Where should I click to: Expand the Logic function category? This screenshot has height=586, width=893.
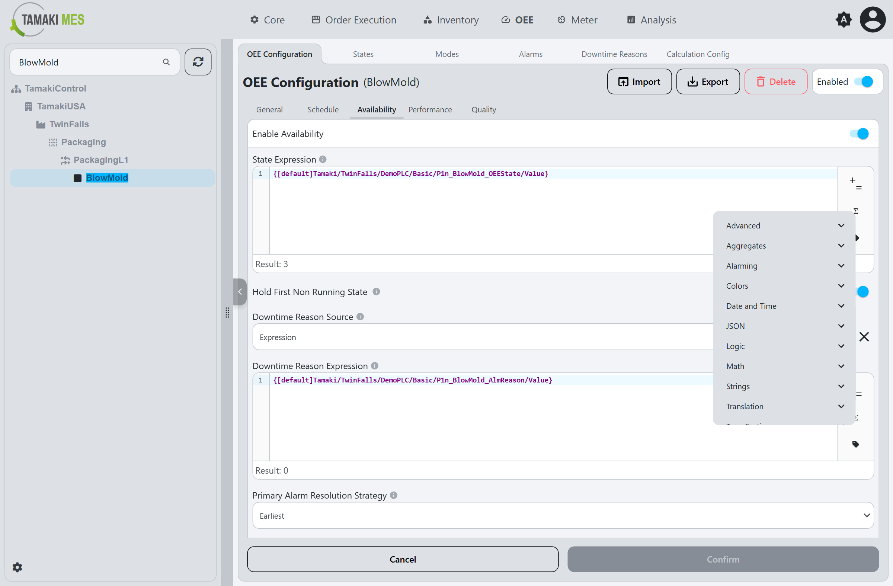(x=785, y=346)
